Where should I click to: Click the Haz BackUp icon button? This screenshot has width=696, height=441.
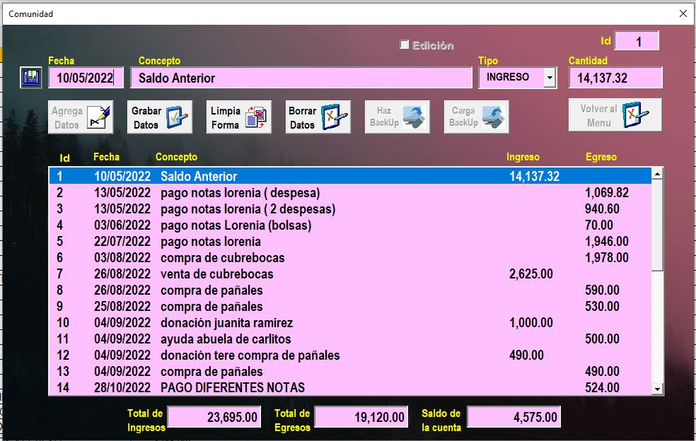[x=414, y=117]
